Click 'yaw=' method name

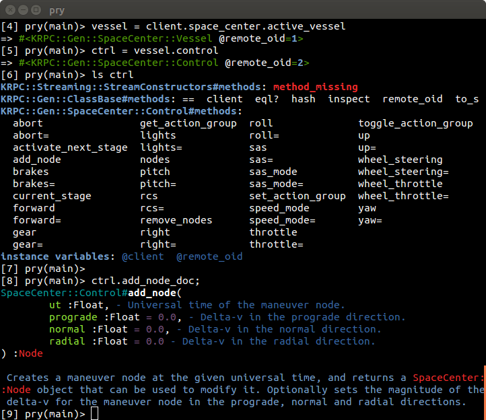tap(370, 220)
